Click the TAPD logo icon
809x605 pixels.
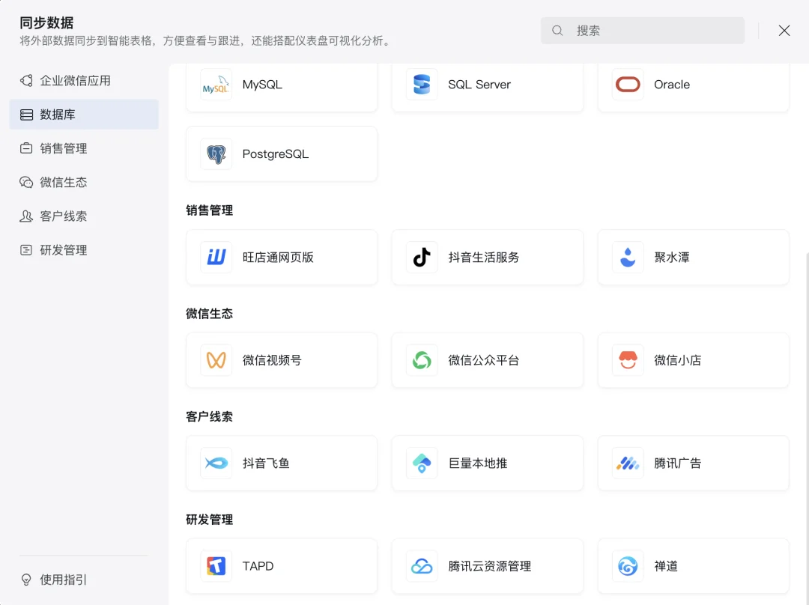point(216,566)
